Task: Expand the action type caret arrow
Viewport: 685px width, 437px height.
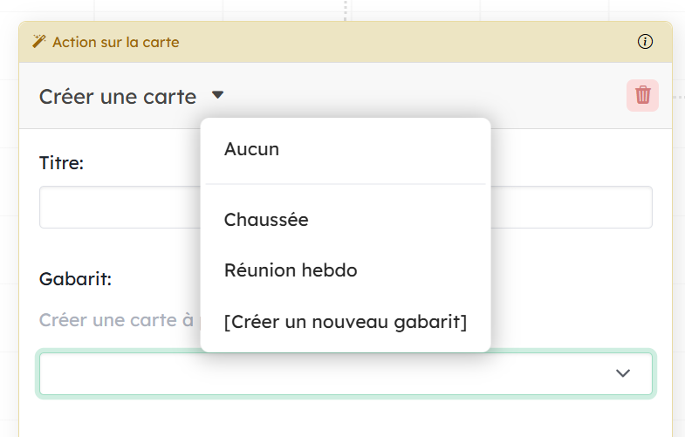Action: click(x=218, y=95)
